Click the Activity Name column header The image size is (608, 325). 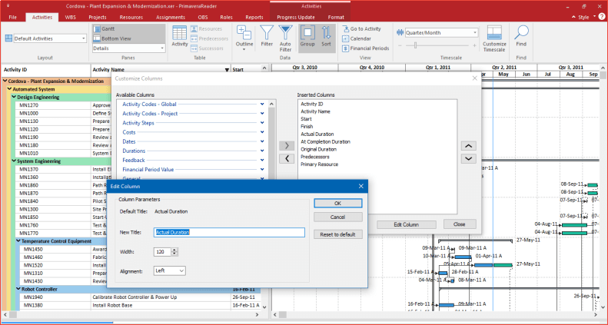(x=161, y=70)
